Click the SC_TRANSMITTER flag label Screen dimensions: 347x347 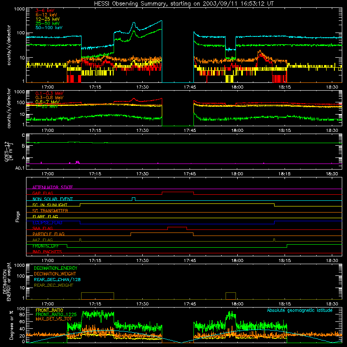(50, 211)
